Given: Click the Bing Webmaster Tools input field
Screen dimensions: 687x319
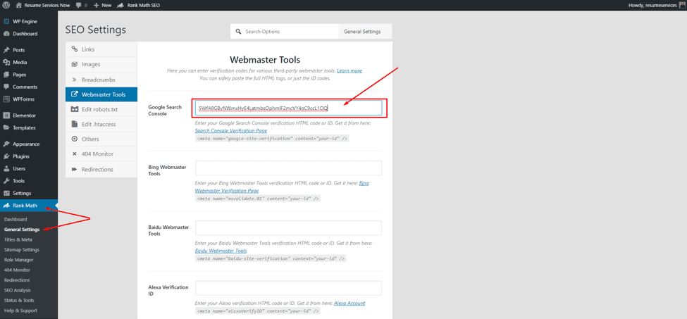Looking at the screenshot, I should click(288, 168).
